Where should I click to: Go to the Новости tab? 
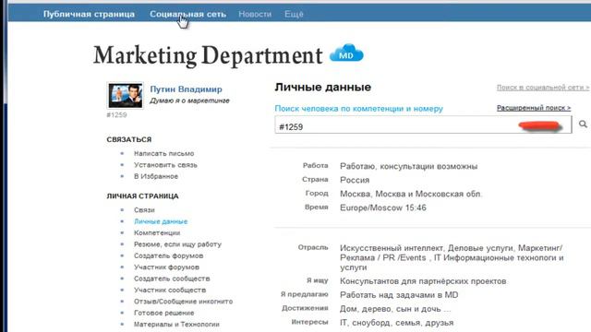[x=255, y=14]
